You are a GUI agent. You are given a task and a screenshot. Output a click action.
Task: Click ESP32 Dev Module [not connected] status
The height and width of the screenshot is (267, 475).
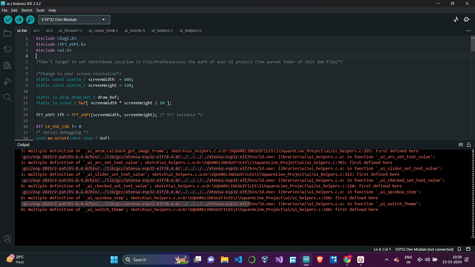(424, 249)
